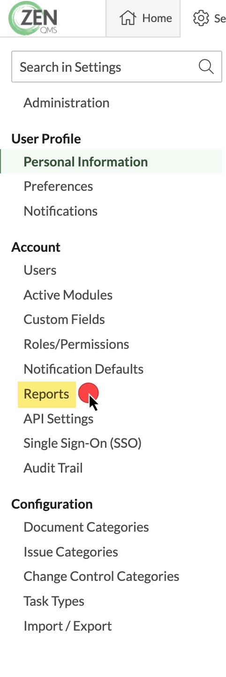Go to Roles/Permissions
226x677 pixels.
point(76,344)
